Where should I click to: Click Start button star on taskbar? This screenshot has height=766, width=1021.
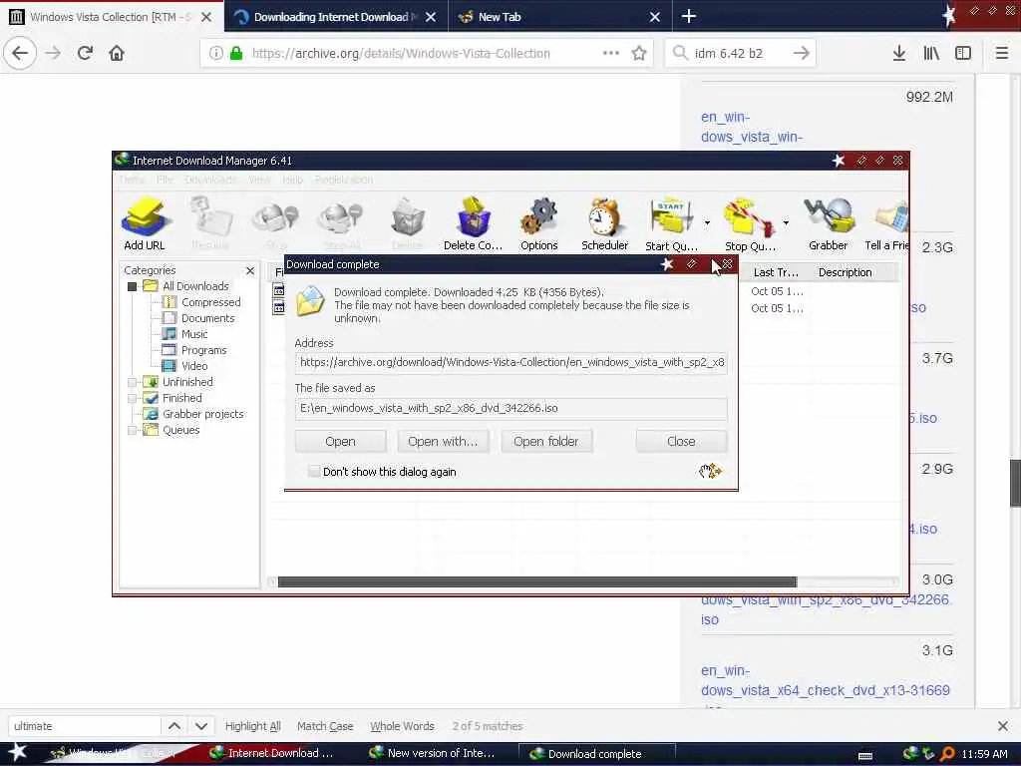tap(17, 752)
